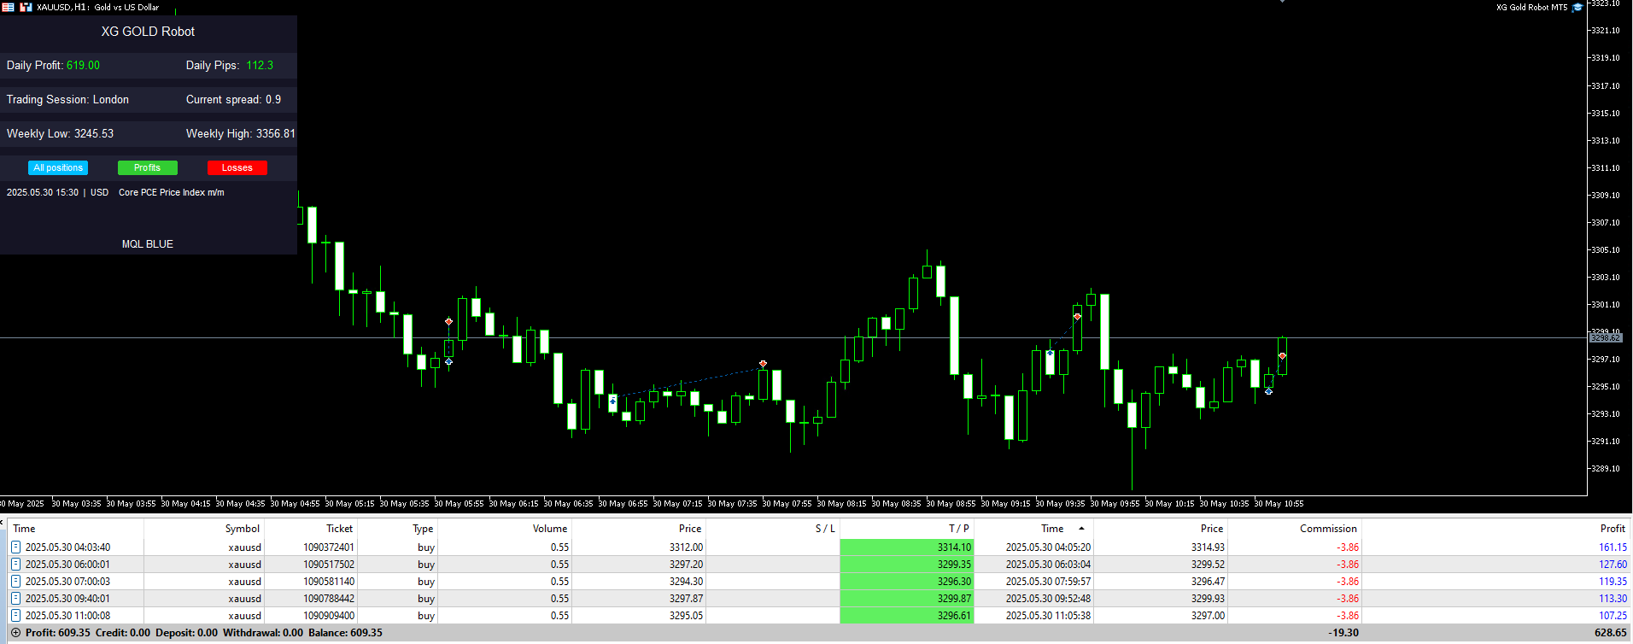Click the green T/P cell 3314.10
Image resolution: width=1633 pixels, height=644 pixels.
point(907,547)
